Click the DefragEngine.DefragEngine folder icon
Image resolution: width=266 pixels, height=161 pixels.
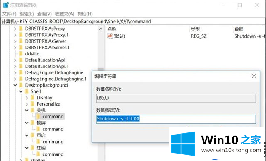(x=21, y=72)
